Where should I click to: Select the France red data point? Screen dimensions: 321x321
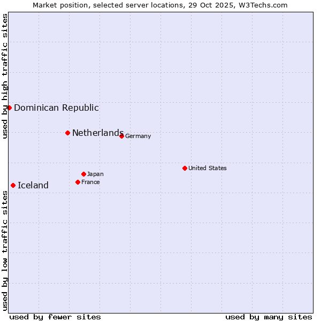(x=78, y=182)
